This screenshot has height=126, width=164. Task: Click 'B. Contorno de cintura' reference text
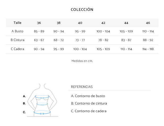[x=89, y=103]
